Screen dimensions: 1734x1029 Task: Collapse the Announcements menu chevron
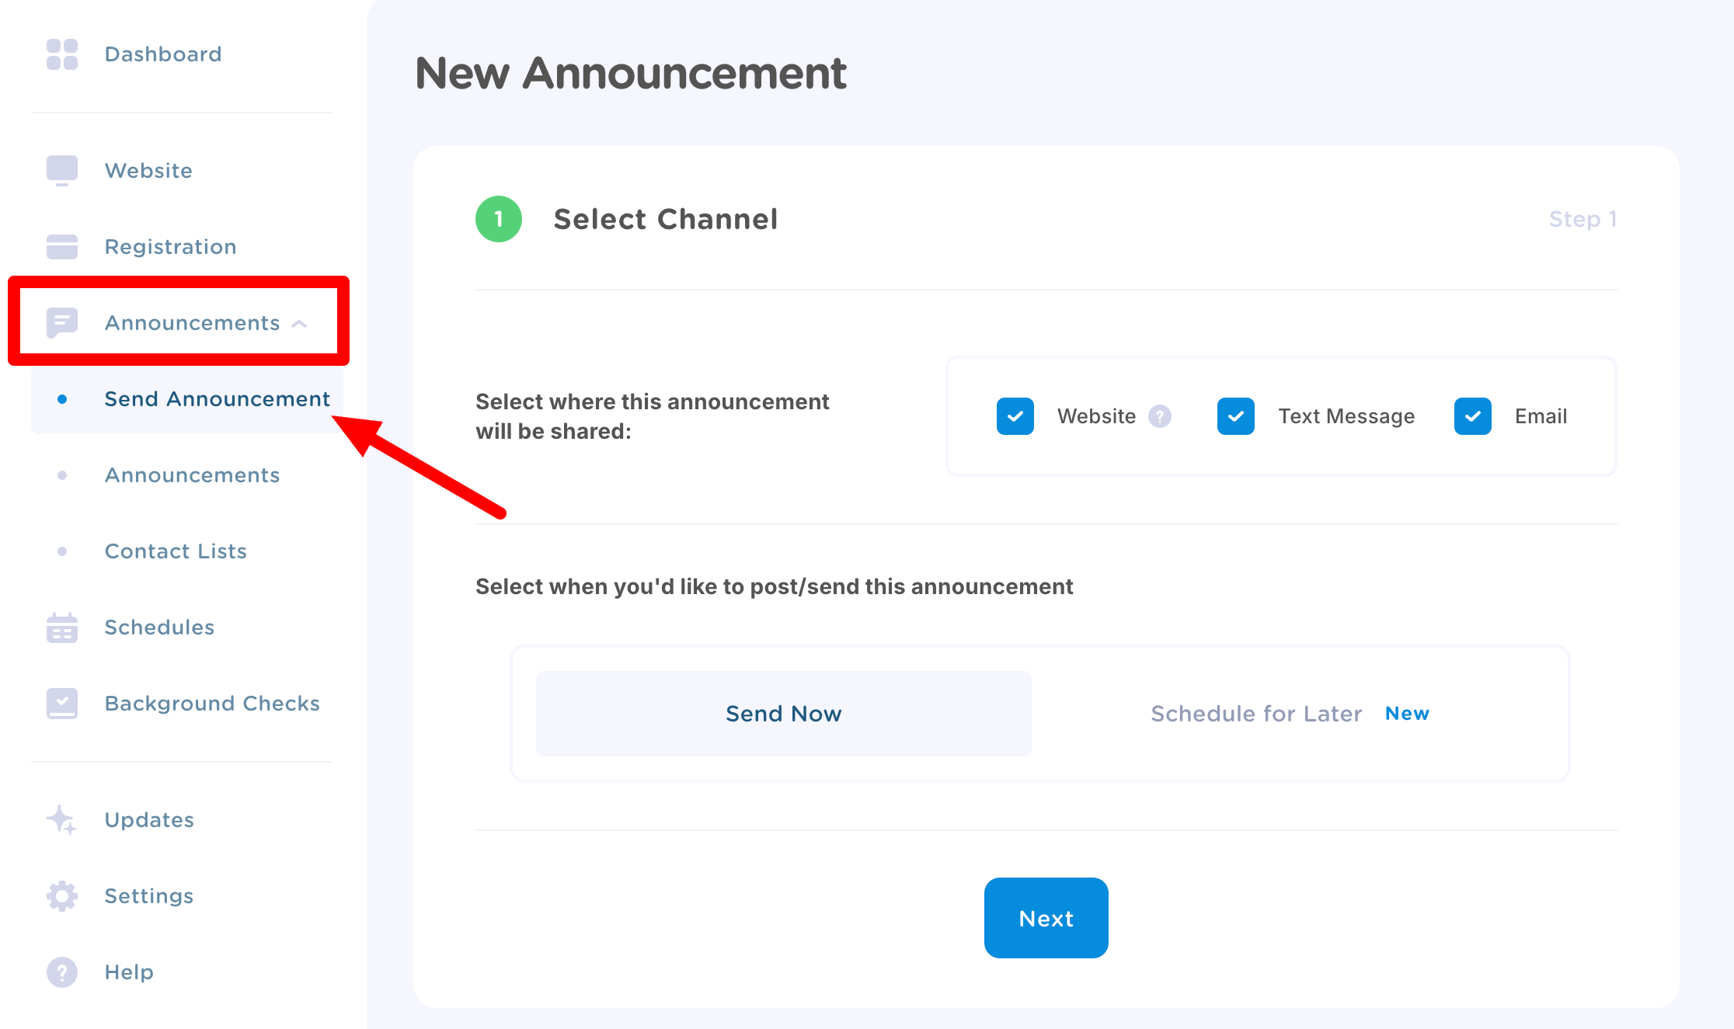[x=299, y=324]
